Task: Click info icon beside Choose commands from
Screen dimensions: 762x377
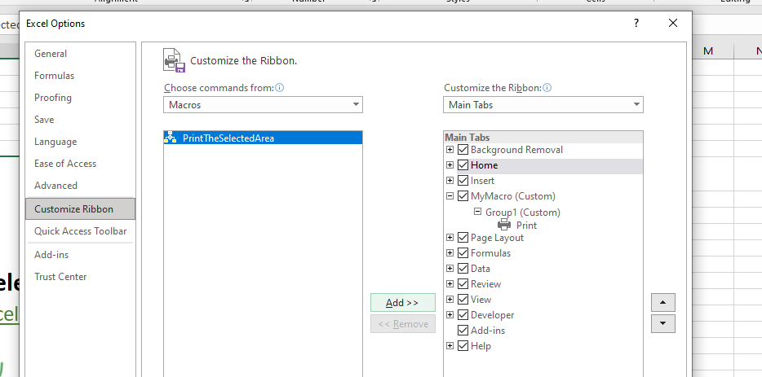Action: [280, 88]
